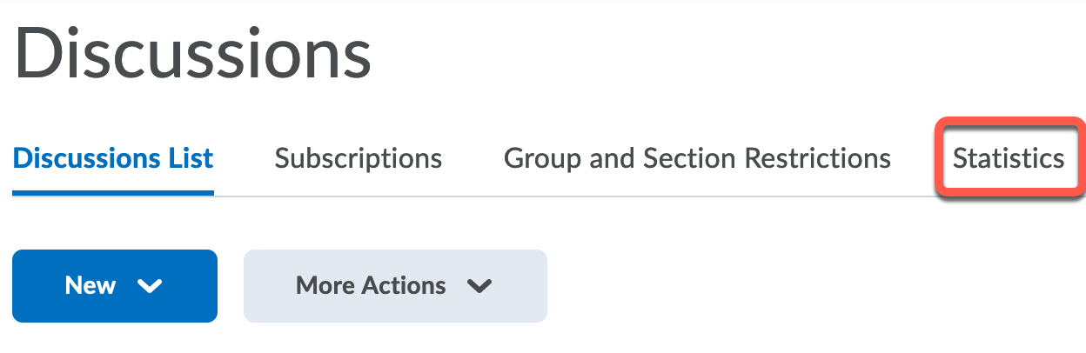Viewport: 1086px width, 353px height.
Task: Click the Subscriptions label text
Action: (x=359, y=159)
